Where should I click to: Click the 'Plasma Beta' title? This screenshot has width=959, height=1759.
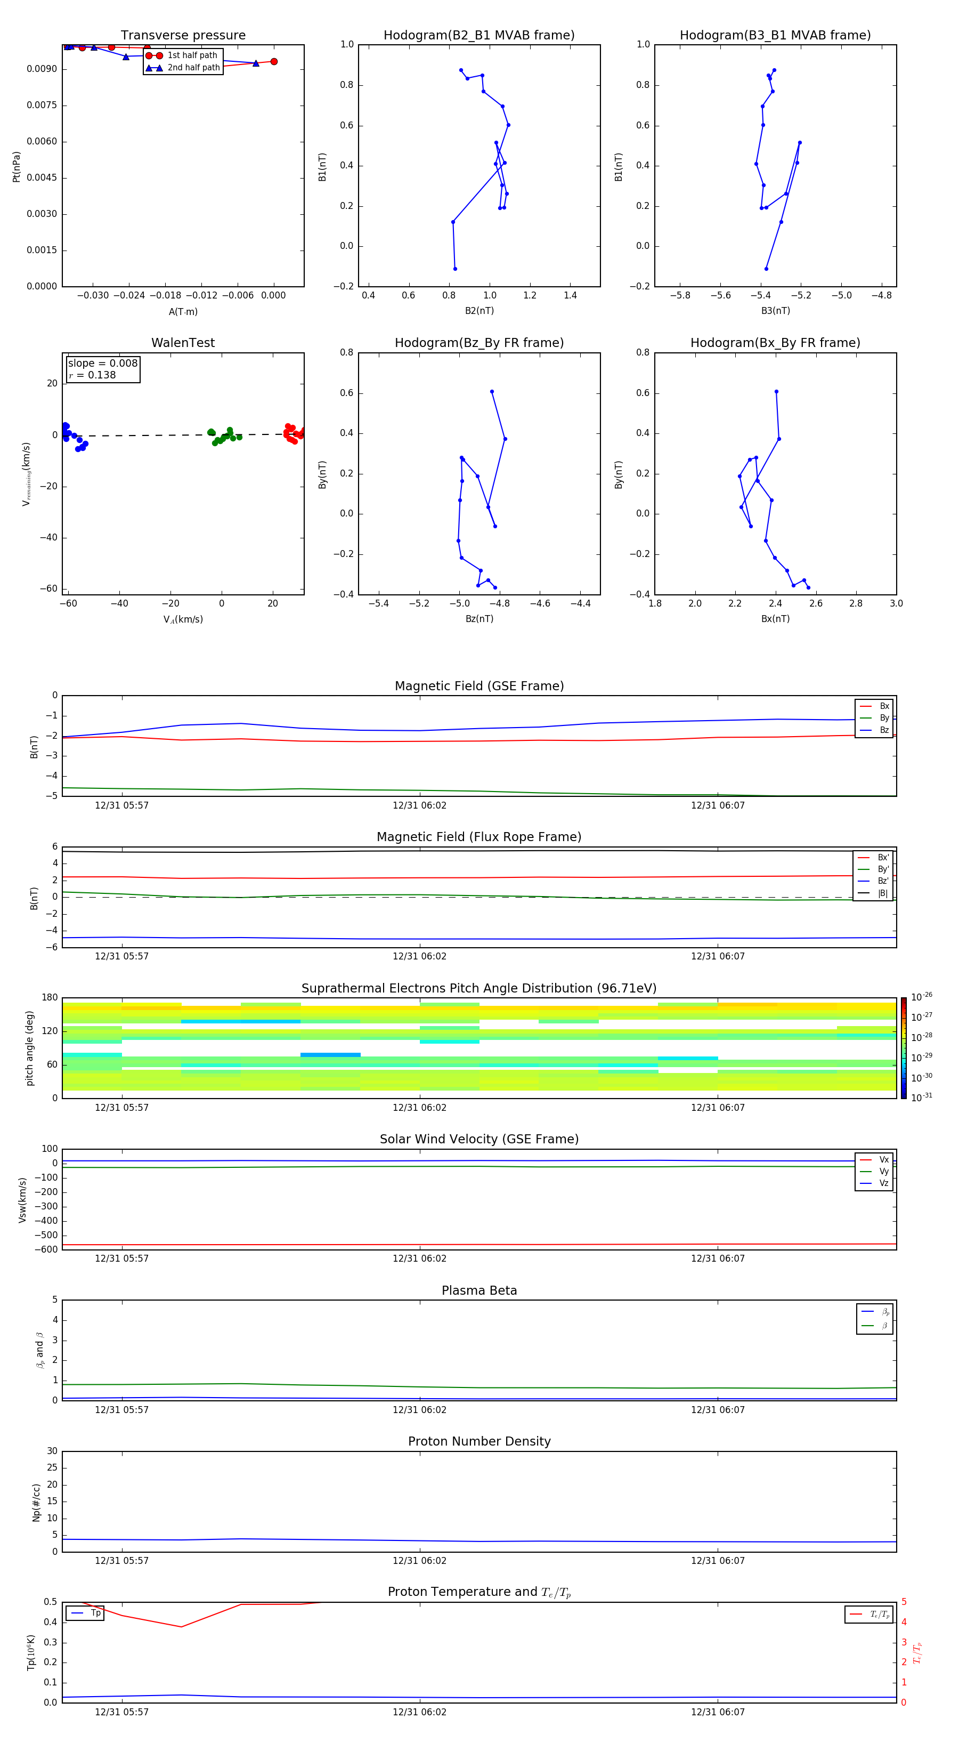479,1290
